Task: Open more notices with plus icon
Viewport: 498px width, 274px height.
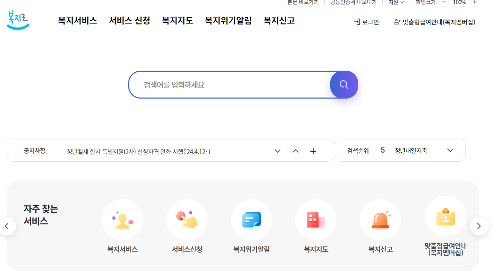Action: (313, 151)
